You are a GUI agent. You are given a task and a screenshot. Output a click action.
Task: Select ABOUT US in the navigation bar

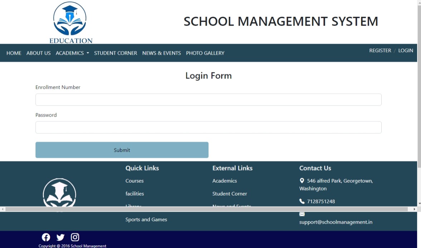pyautogui.click(x=38, y=53)
